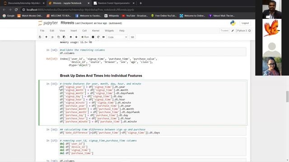The height and width of the screenshot is (162, 289).
Task: Click the page vertical scrollbar thumb
Action: click(x=287, y=96)
